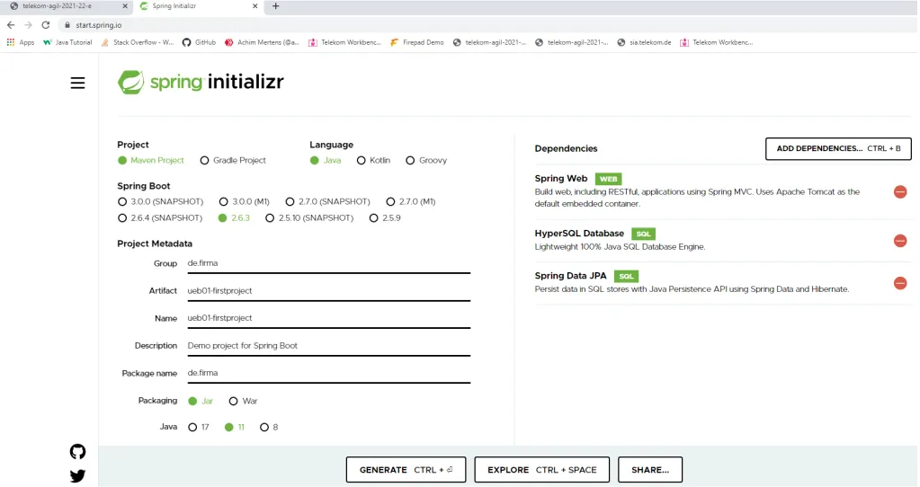Click the Group input field
This screenshot has height=487, width=920.
(x=328, y=263)
